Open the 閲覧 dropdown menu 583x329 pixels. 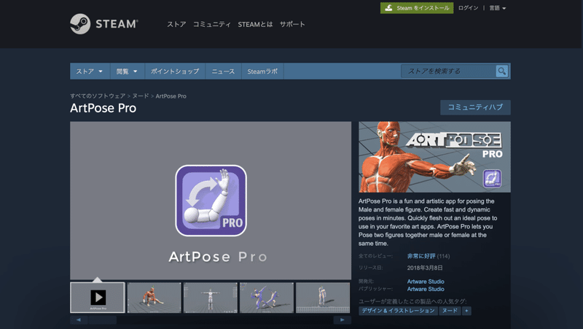pos(127,71)
